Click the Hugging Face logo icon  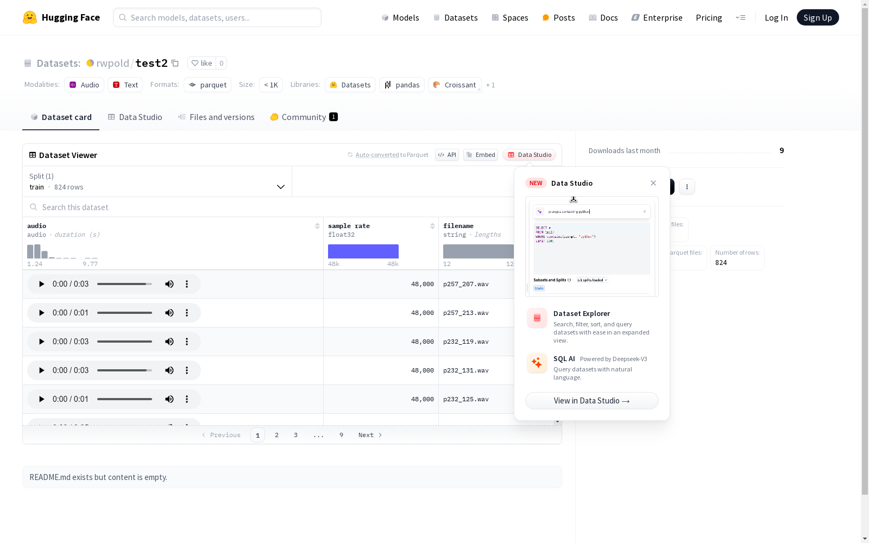coord(30,17)
